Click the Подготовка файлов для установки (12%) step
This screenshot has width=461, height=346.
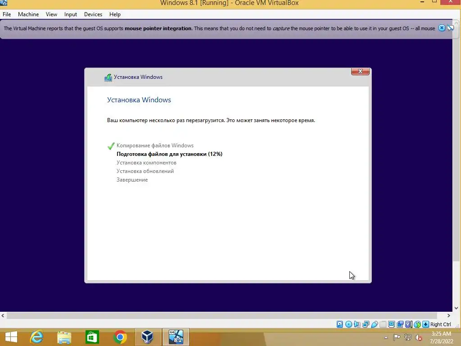coord(169,154)
